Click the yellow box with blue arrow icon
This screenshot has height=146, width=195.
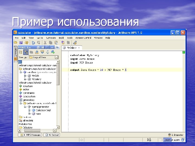(x=42, y=52)
